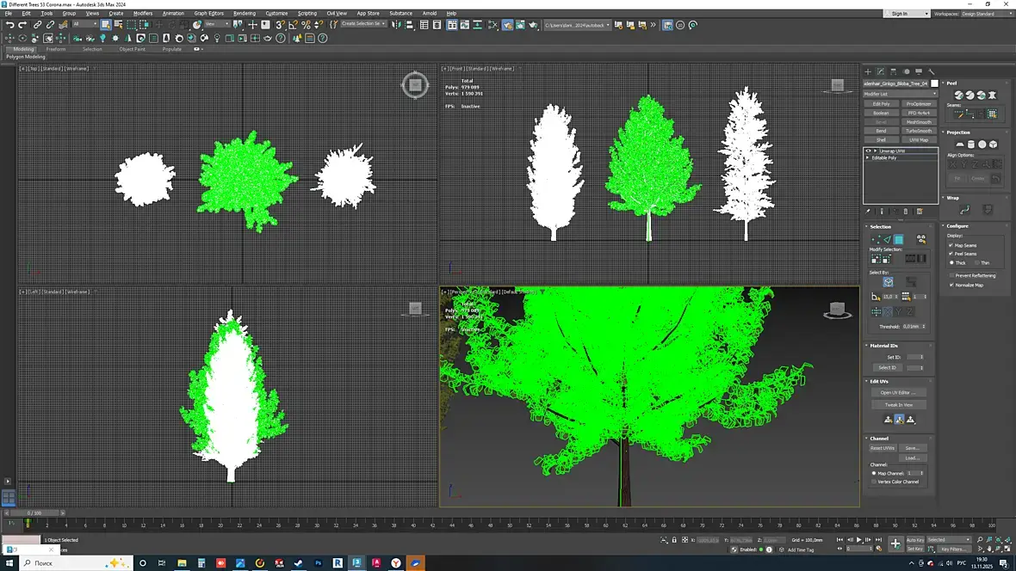Open the Modifier List dropdown
The image size is (1016, 571).
coord(900,94)
